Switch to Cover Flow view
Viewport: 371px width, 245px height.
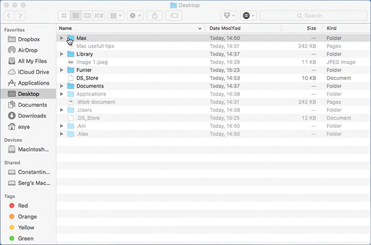(99, 16)
